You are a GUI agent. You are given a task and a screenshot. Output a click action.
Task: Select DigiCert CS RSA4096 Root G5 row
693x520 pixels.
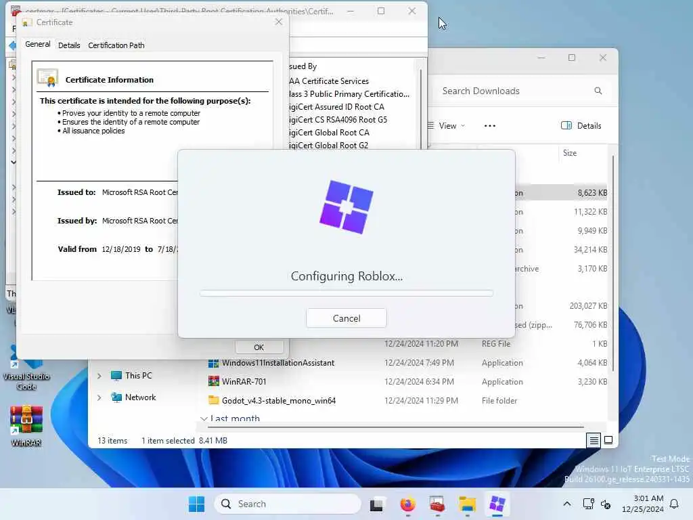[338, 119]
